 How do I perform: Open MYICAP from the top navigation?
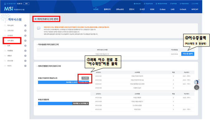coord(195,9)
